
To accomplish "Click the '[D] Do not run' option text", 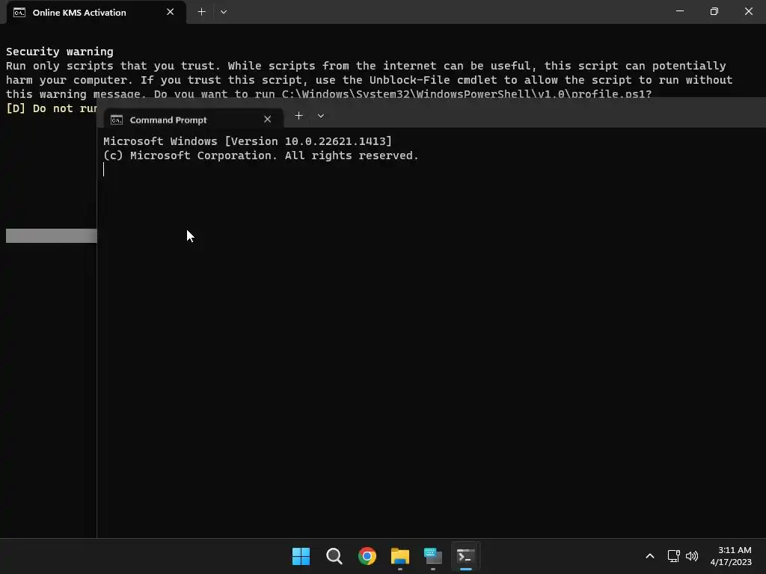I will [52, 108].
